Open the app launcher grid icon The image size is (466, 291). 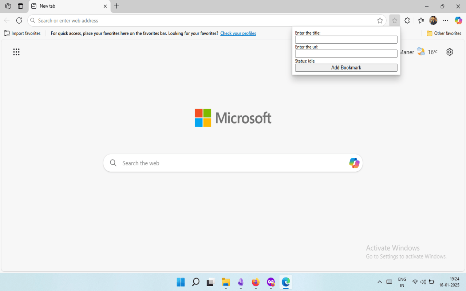point(16,52)
